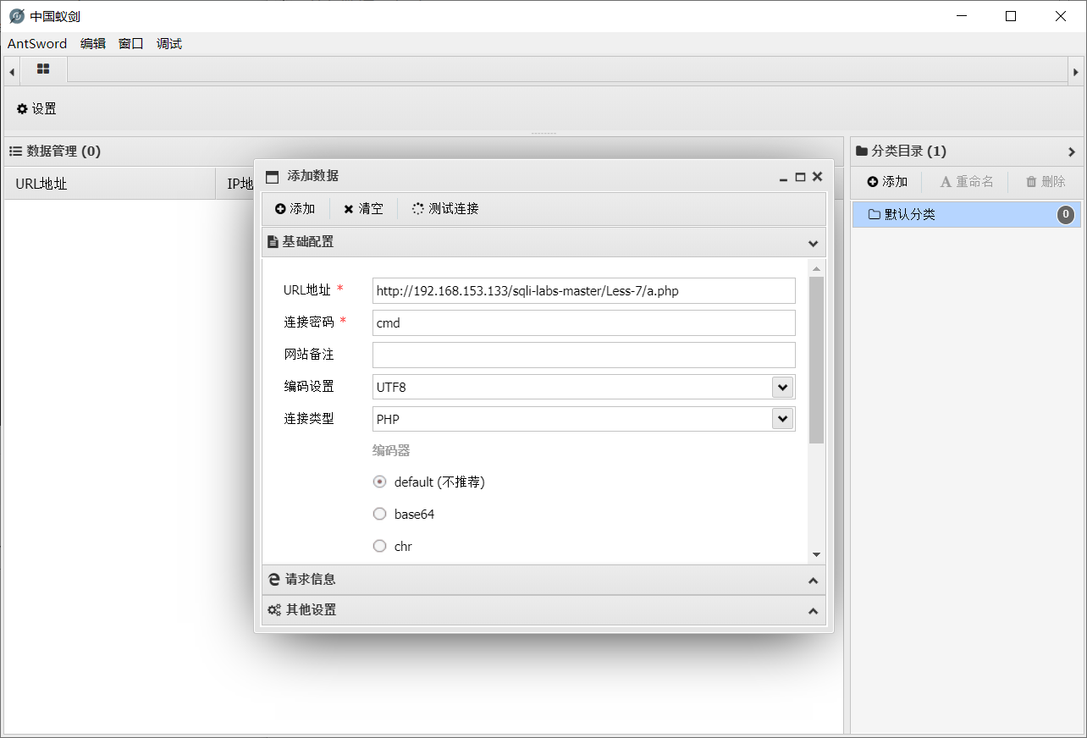Viewport: 1087px width, 738px height.
Task: Select the base64 encoder radio
Action: pyautogui.click(x=380, y=514)
